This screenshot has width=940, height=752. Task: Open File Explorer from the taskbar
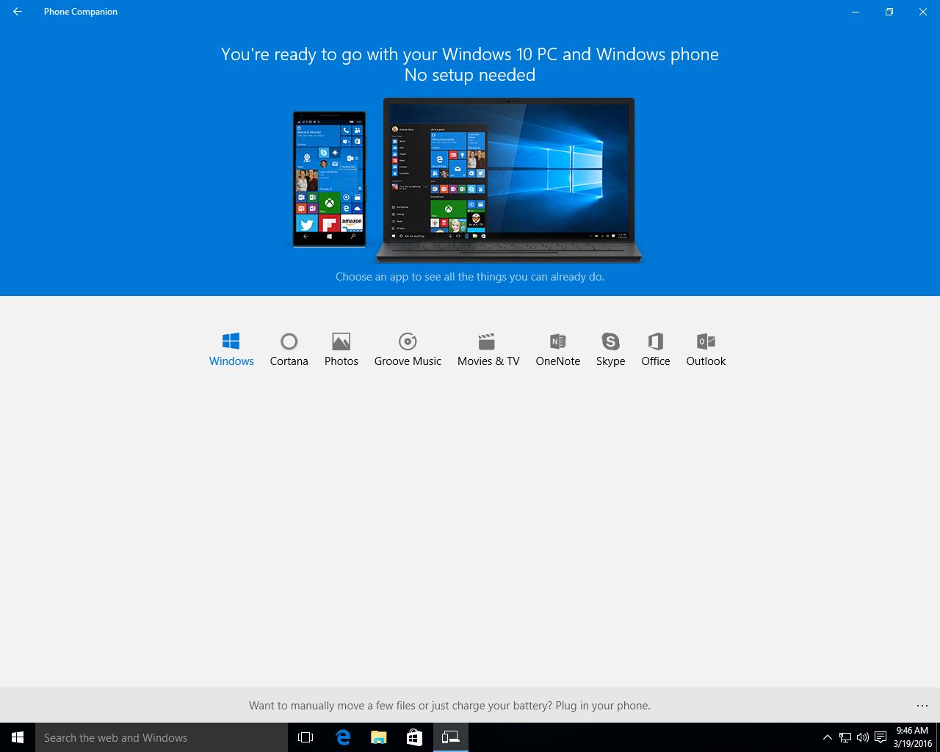378,737
